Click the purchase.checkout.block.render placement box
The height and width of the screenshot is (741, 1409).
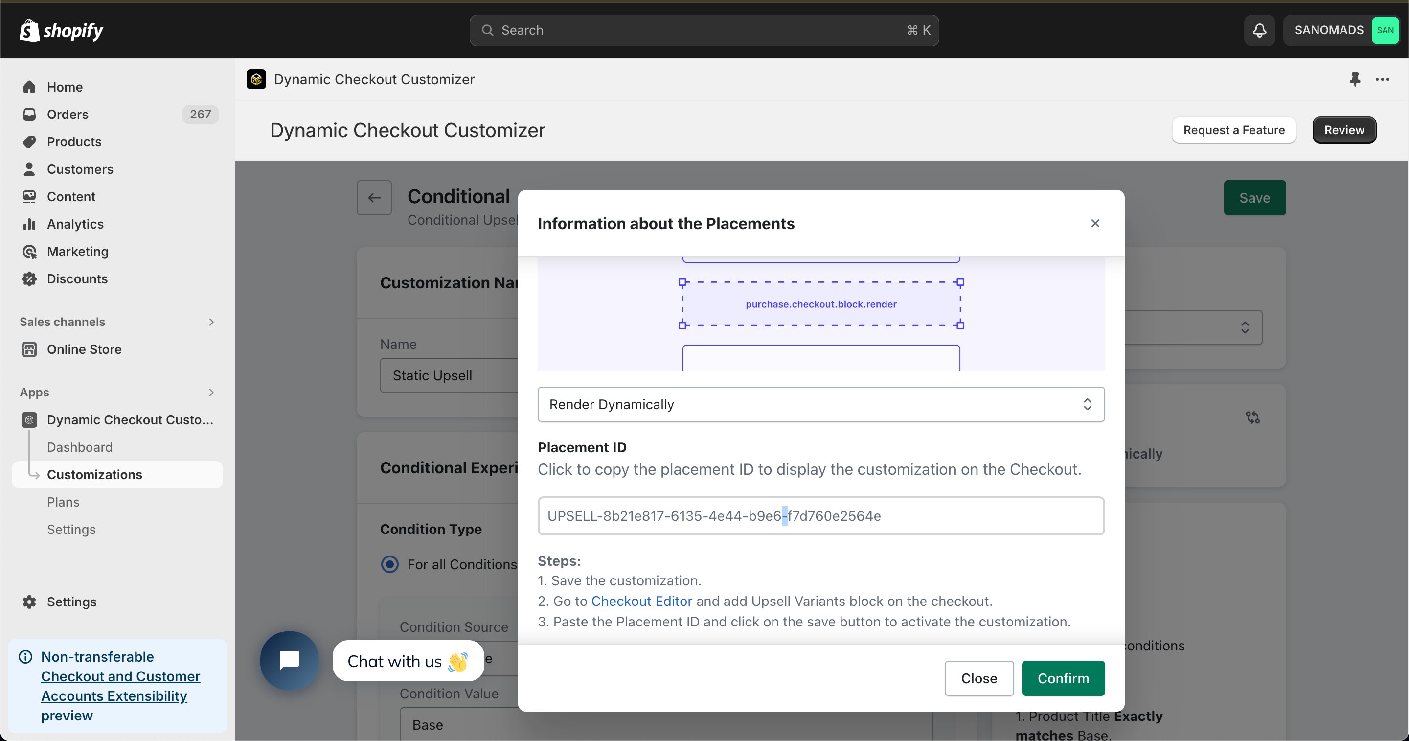point(821,304)
